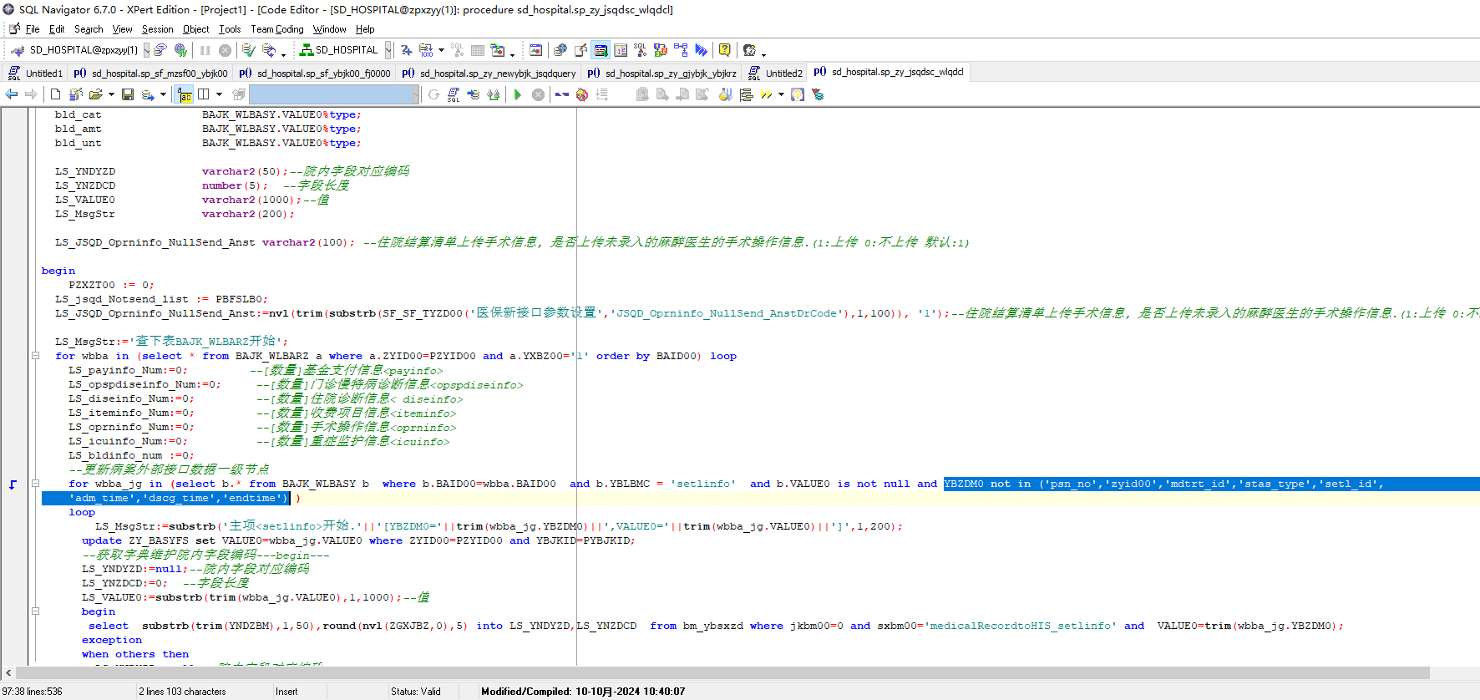Click the SQL script icon beside refresh

[454, 94]
